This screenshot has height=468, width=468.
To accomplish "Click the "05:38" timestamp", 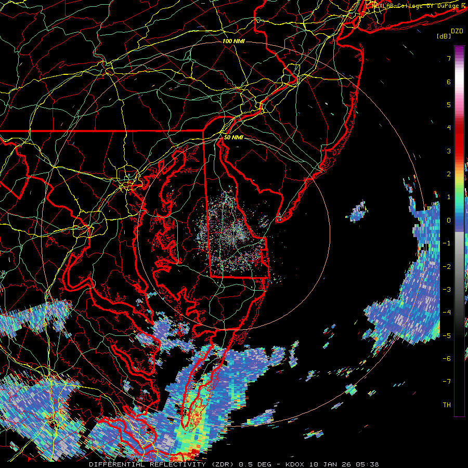I will (x=367, y=464).
